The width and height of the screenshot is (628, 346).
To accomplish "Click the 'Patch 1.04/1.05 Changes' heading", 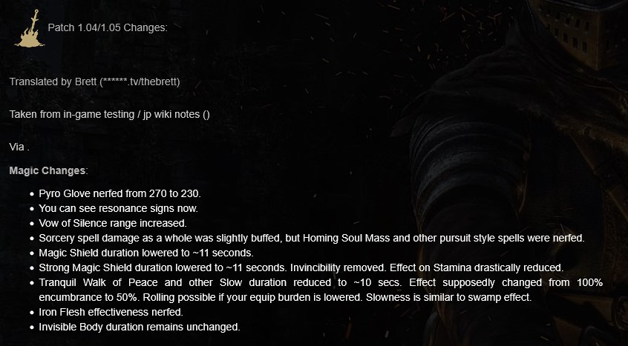I will 108,27.
